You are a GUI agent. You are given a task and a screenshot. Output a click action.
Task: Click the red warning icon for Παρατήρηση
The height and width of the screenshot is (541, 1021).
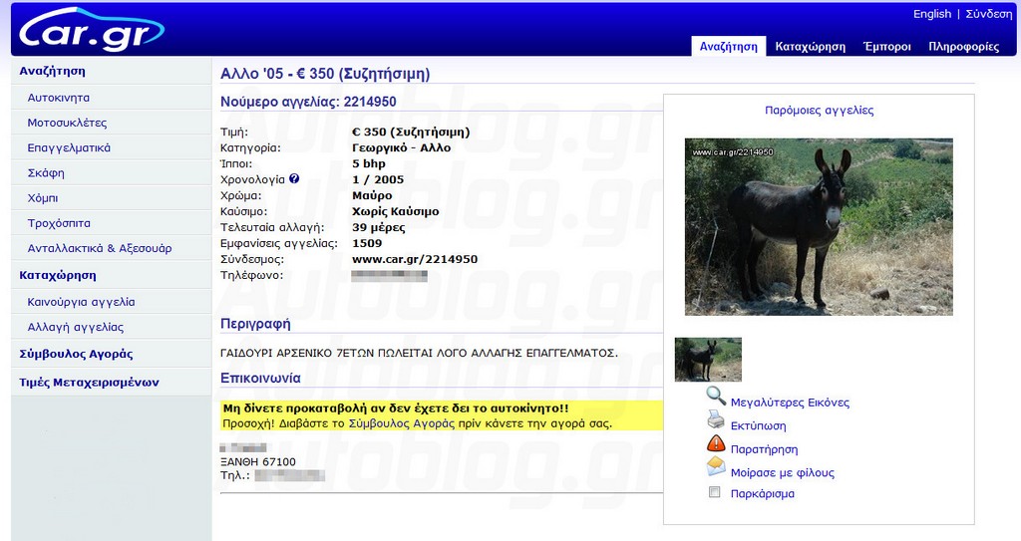tap(716, 443)
